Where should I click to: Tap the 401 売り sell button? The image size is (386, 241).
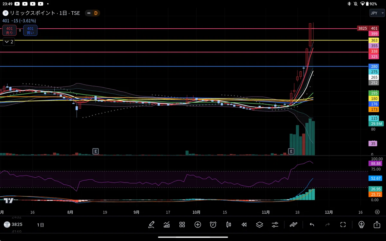tap(9, 31)
